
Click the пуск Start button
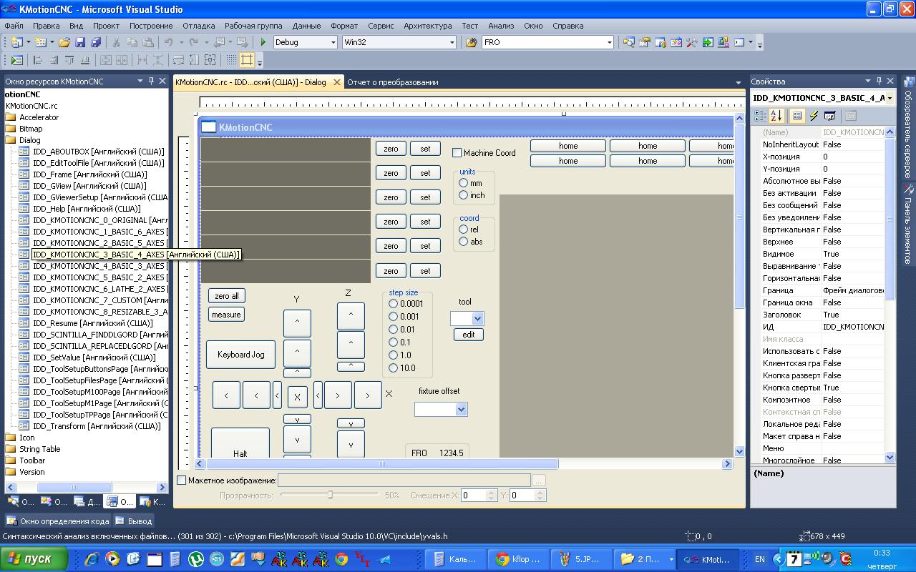[34, 559]
